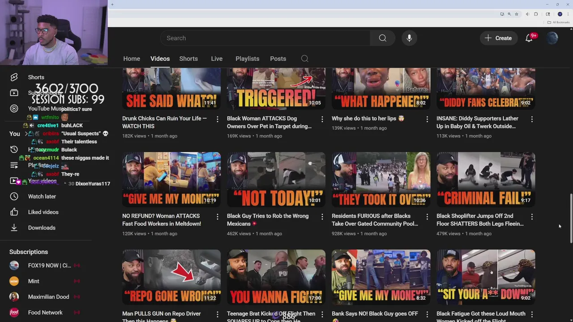Play the REPO GONE WRONG thumbnail video
This screenshot has width=573, height=322.
pyautogui.click(x=171, y=277)
